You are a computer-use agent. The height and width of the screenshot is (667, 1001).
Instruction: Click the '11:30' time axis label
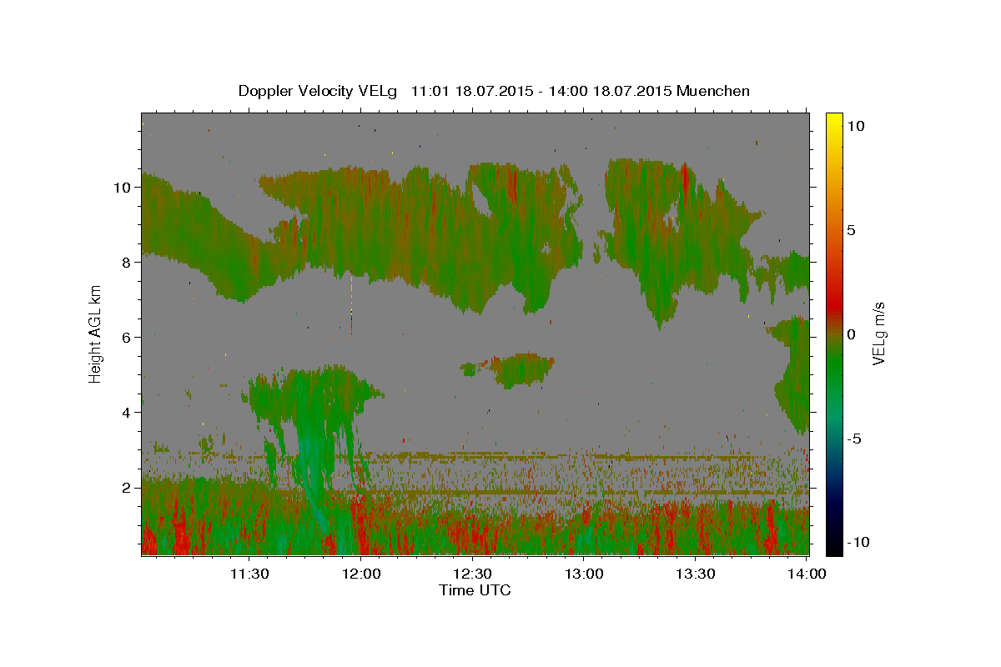(x=249, y=574)
